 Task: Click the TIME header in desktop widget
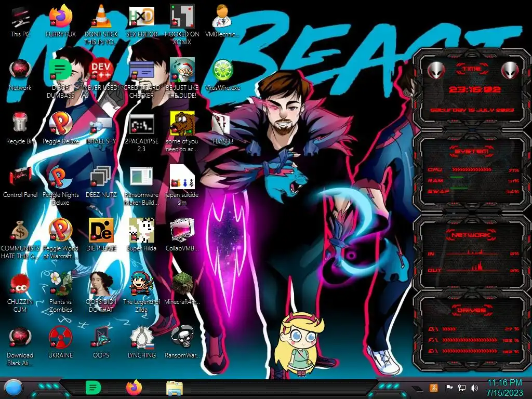click(472, 69)
